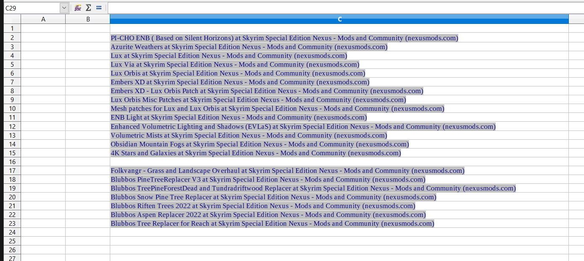The width and height of the screenshot is (584, 261).
Task: Select row 24 header
Action: tap(12, 232)
